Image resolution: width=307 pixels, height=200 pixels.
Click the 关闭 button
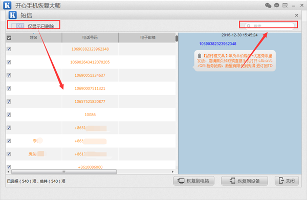click(x=287, y=181)
